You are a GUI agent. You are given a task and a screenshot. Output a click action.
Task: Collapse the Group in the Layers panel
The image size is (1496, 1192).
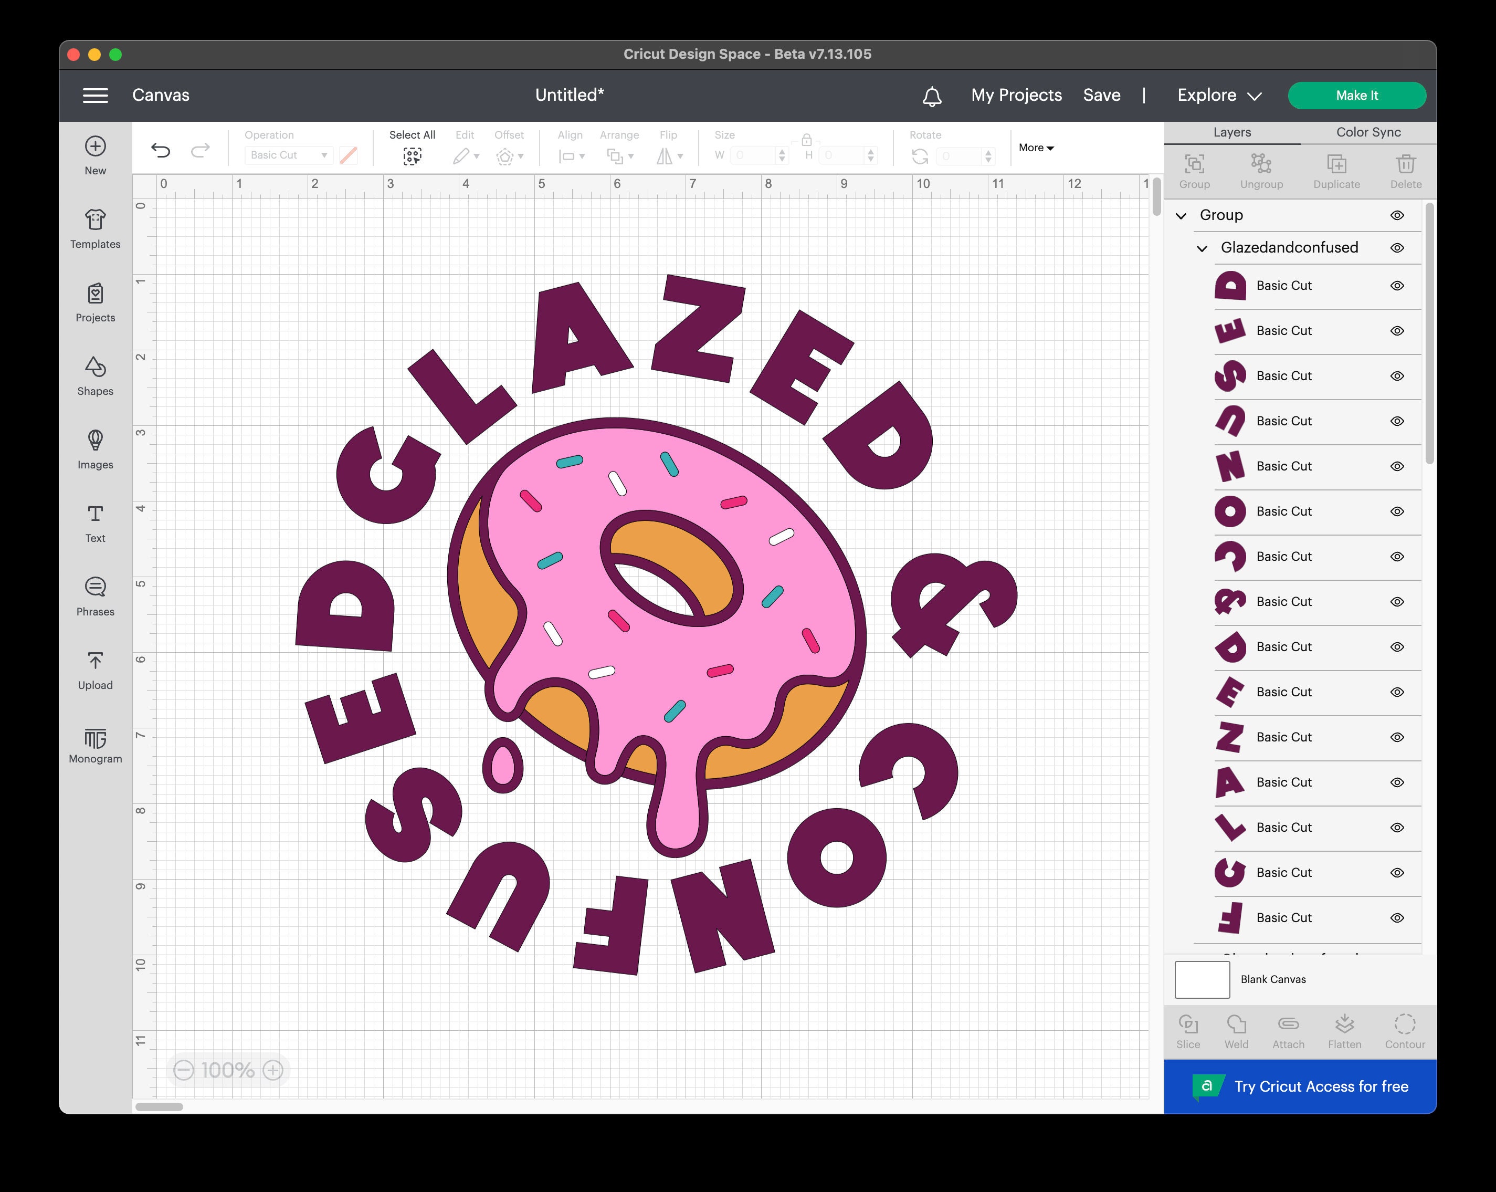coord(1182,215)
